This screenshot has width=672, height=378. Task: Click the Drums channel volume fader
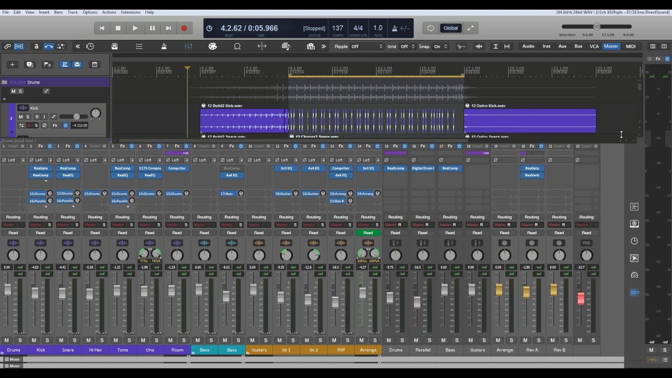pos(8,290)
